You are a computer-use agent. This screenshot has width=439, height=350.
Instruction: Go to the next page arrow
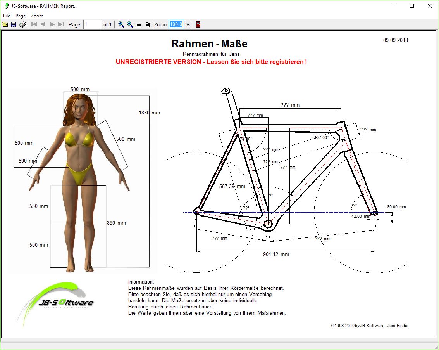52,24
